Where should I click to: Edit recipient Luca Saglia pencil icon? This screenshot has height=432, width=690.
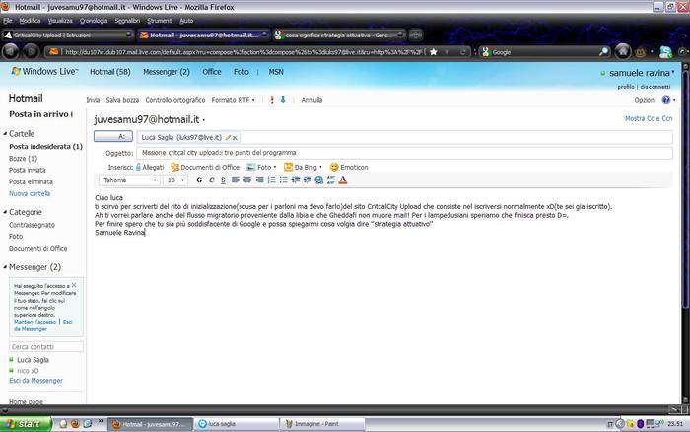pos(228,138)
